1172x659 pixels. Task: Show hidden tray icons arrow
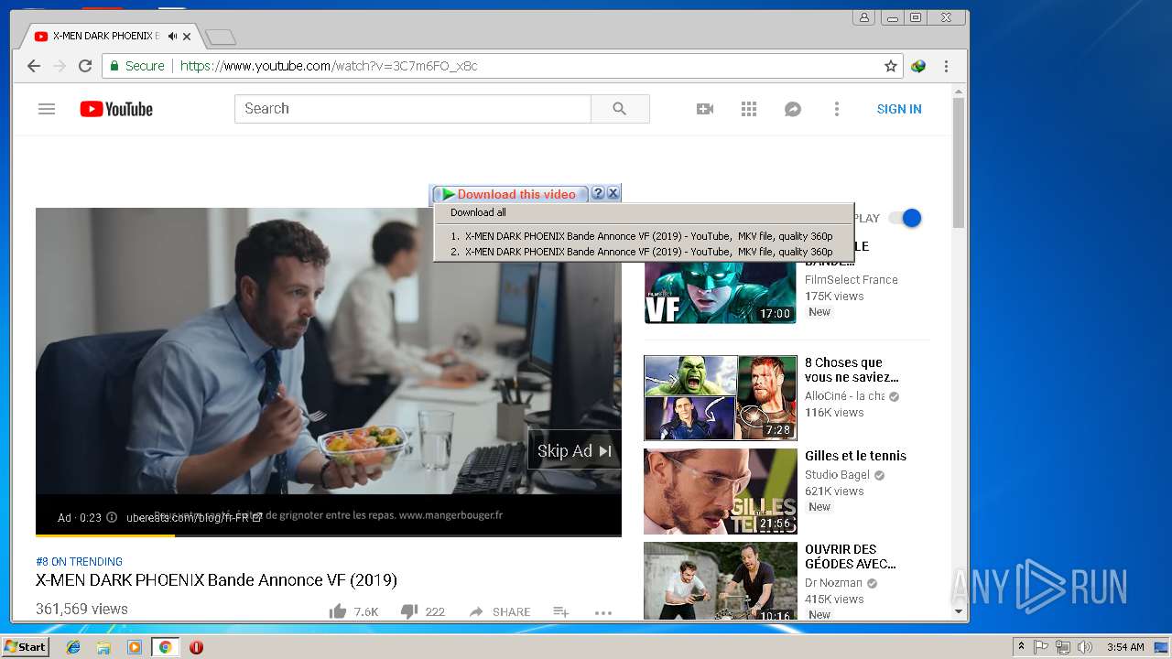(1021, 647)
